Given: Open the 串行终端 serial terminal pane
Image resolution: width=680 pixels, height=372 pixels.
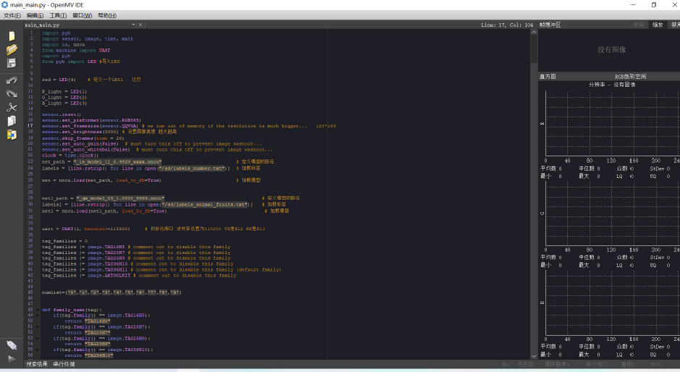Looking at the screenshot, I should [x=64, y=364].
